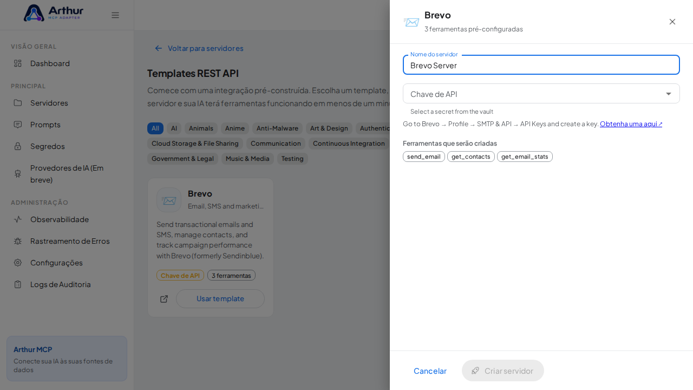Select the Art & Design filter
Image resolution: width=693 pixels, height=390 pixels.
(x=329, y=128)
